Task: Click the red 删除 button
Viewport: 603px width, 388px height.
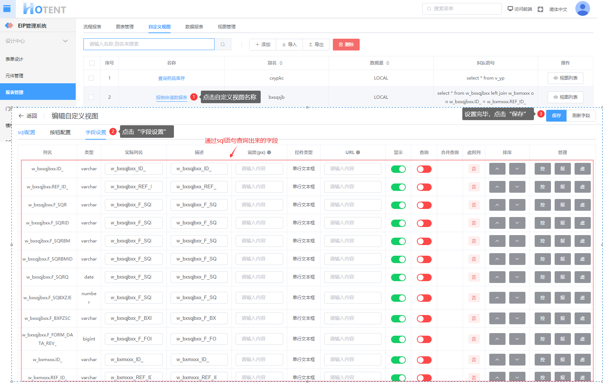Action: pyautogui.click(x=346, y=45)
